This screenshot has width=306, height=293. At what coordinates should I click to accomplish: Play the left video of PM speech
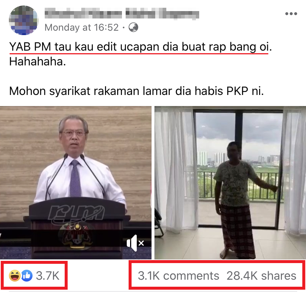[x=76, y=183]
